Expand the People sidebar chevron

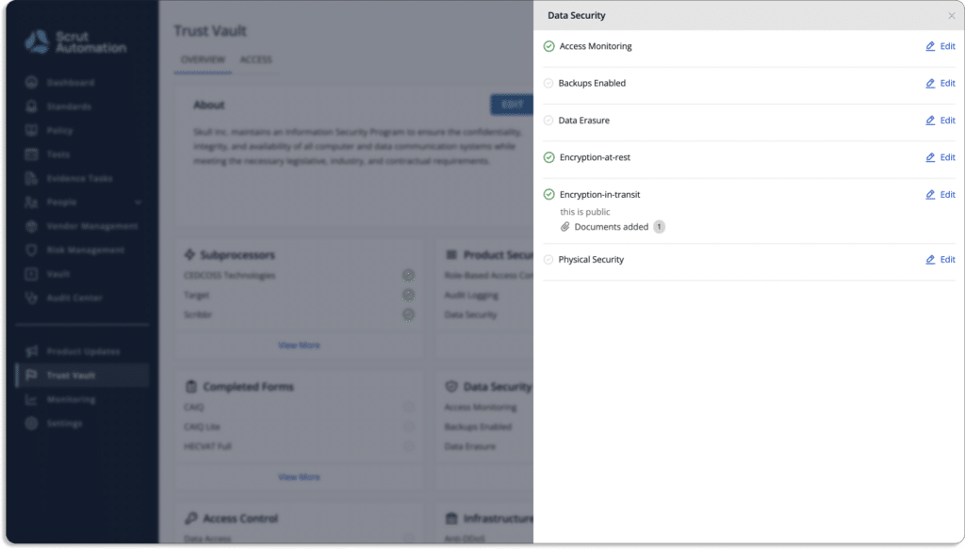(138, 202)
